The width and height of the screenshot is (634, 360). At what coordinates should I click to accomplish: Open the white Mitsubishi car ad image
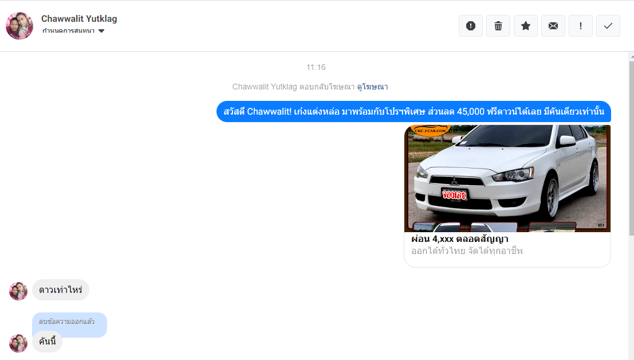507,178
